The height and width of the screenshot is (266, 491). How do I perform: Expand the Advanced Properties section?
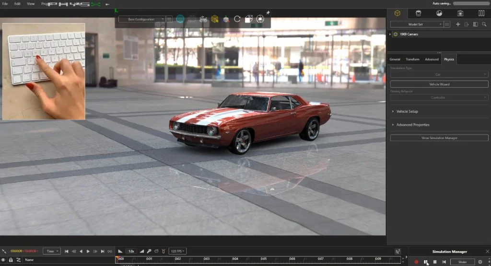pos(412,125)
